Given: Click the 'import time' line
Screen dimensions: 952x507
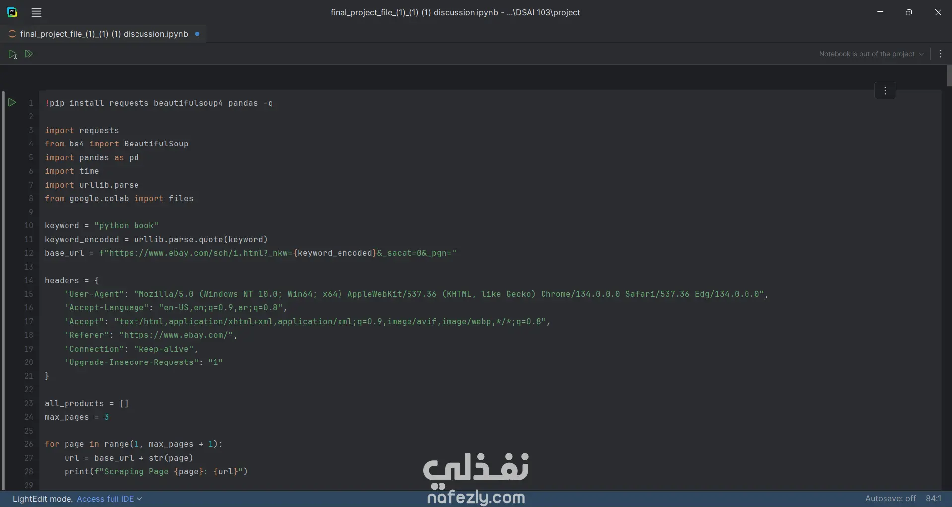Looking at the screenshot, I should tap(72, 171).
